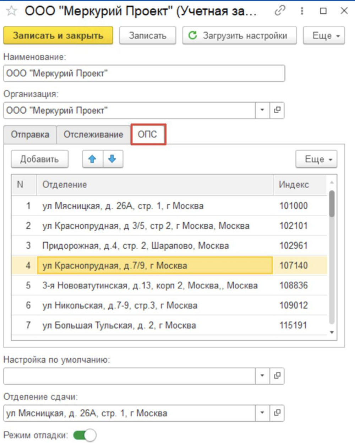
Task: Open Отделение сдачи record via open icon
Action: [x=277, y=412]
